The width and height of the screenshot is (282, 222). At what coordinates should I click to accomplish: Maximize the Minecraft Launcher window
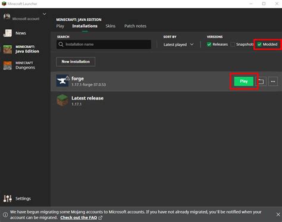[x=264, y=4]
